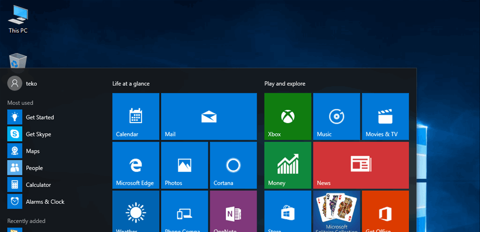
Task: Open the News tile
Action: (361, 165)
